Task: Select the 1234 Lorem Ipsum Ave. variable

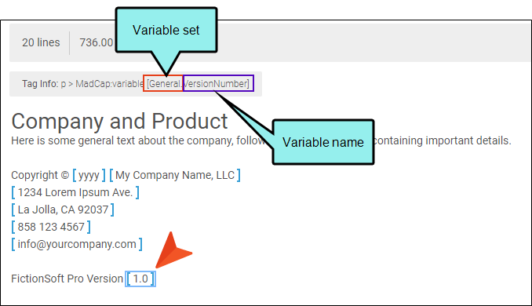Action: [75, 192]
